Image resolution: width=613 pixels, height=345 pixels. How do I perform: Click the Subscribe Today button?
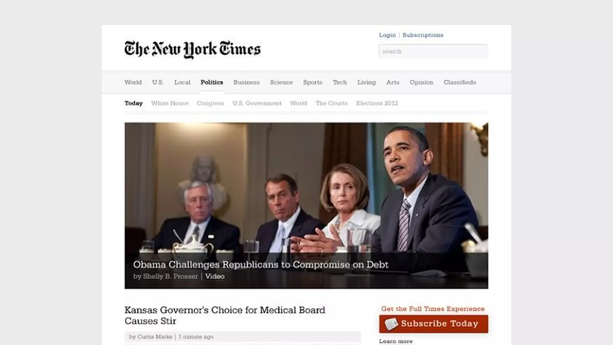tap(433, 324)
